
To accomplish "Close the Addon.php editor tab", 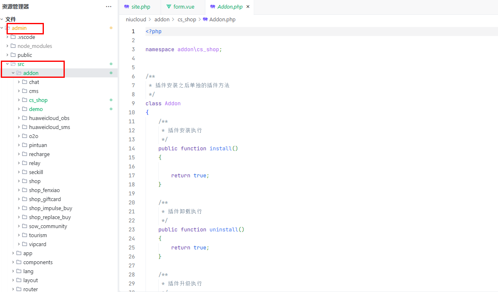I will (x=248, y=7).
